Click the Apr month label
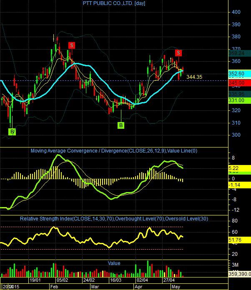The height and width of the screenshot is (290, 251). pos(138,287)
